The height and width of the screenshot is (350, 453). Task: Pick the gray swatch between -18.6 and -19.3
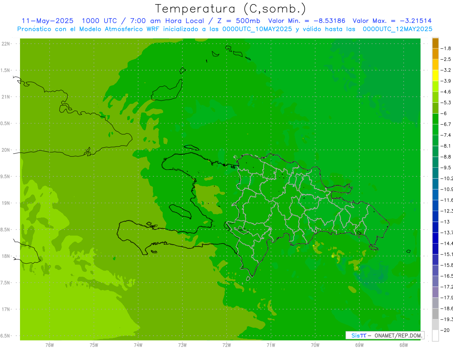(x=435, y=314)
